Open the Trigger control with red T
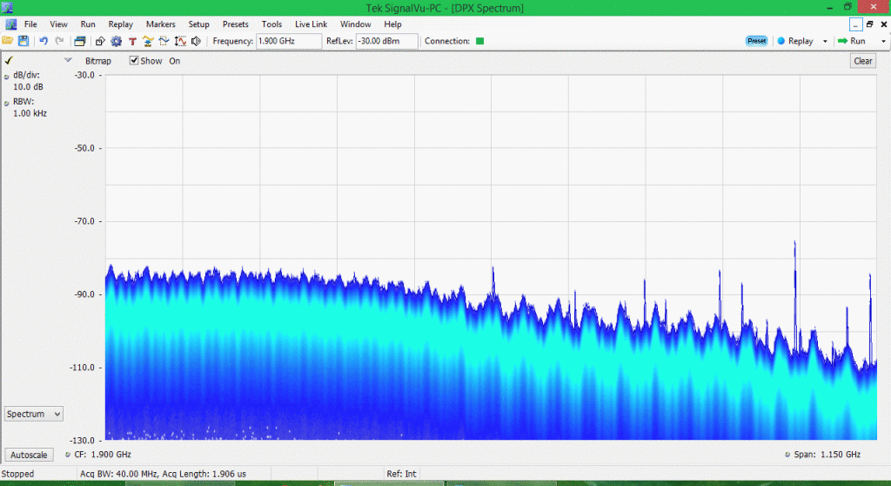The image size is (891, 486). [x=132, y=41]
